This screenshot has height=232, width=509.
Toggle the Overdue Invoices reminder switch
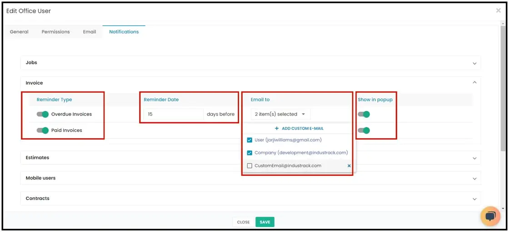(x=43, y=114)
